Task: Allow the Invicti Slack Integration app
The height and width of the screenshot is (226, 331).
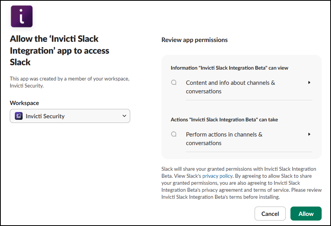Action: 306,214
